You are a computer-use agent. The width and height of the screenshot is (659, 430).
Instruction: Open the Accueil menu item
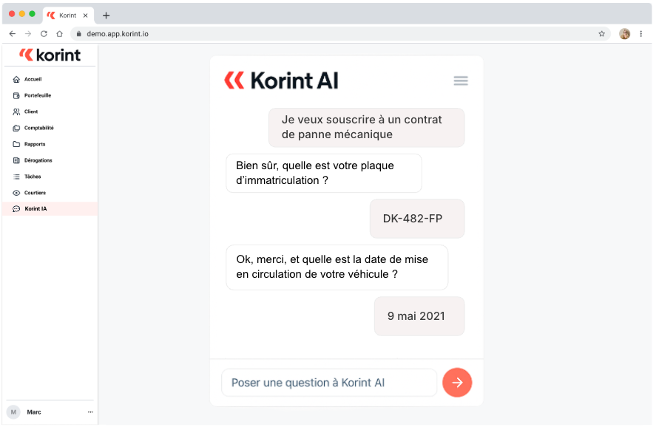(x=50, y=79)
